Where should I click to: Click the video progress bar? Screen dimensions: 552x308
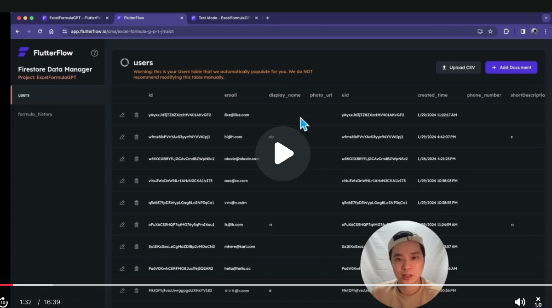tap(276, 285)
